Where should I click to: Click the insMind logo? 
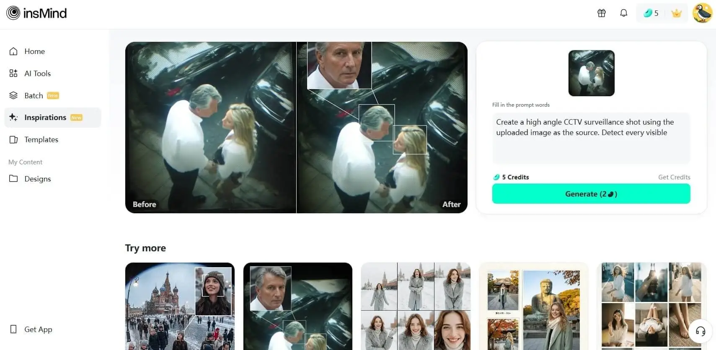tap(37, 13)
